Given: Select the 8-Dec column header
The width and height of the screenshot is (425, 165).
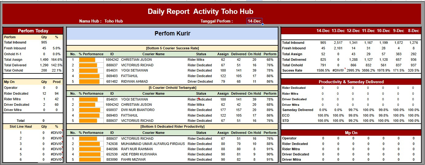Looking at the screenshot, I should [413, 31].
